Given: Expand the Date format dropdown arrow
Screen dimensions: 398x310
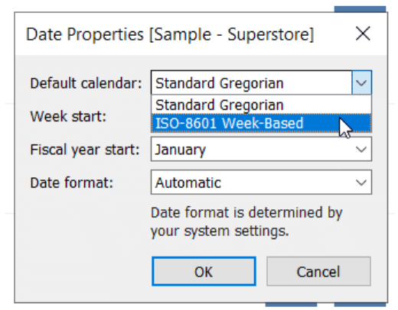Looking at the screenshot, I should (x=361, y=182).
